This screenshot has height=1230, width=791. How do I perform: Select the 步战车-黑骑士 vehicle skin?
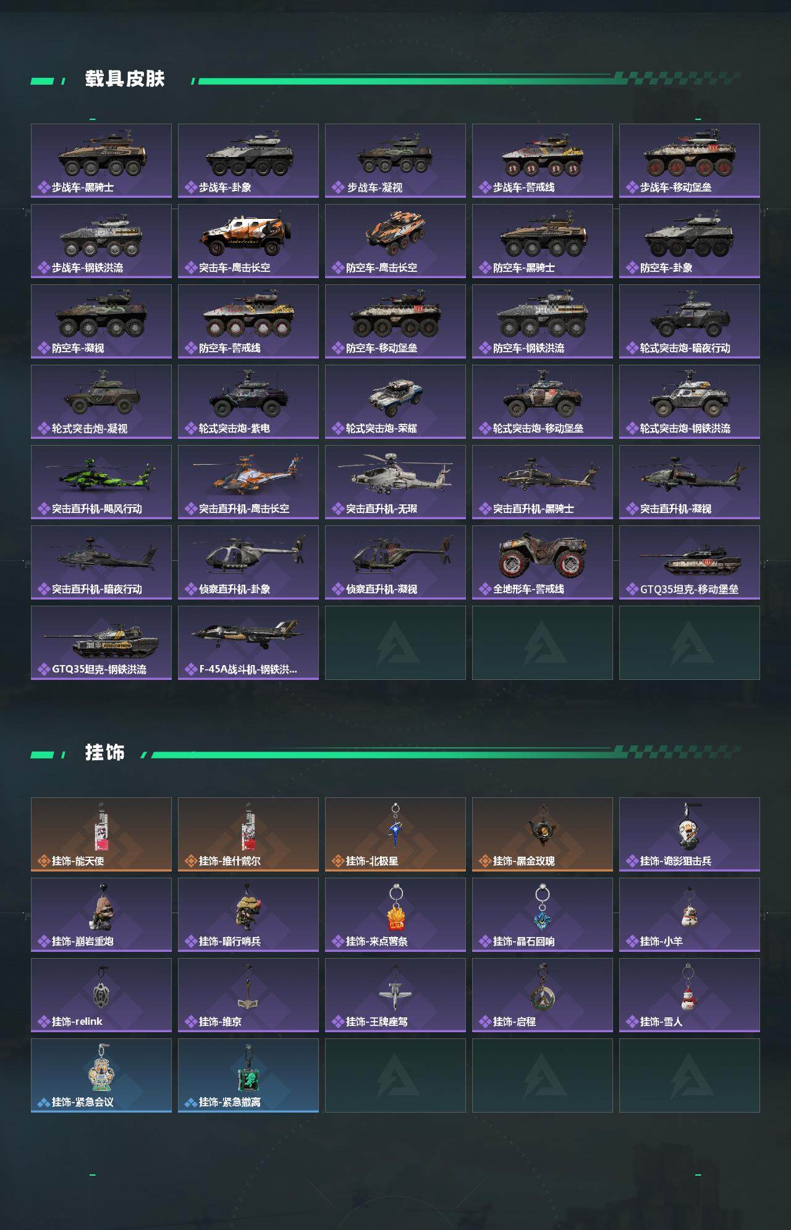click(101, 161)
